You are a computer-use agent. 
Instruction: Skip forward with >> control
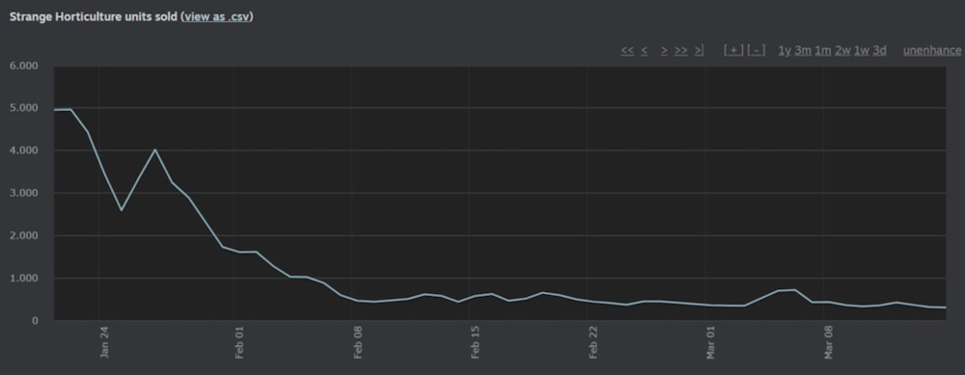(x=680, y=50)
